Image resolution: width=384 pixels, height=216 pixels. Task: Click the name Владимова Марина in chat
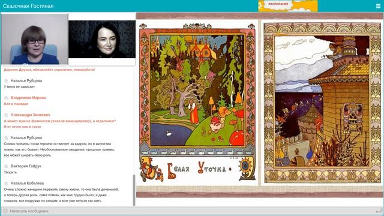point(28,98)
